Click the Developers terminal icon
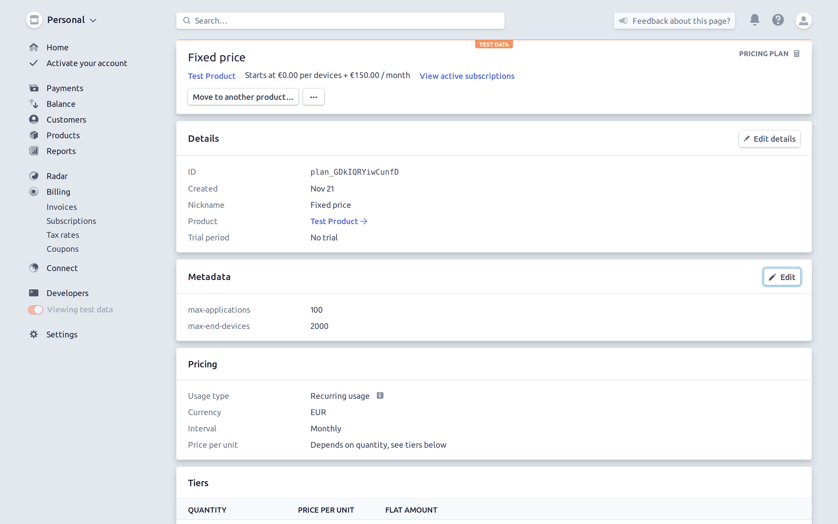The image size is (838, 524). point(33,293)
